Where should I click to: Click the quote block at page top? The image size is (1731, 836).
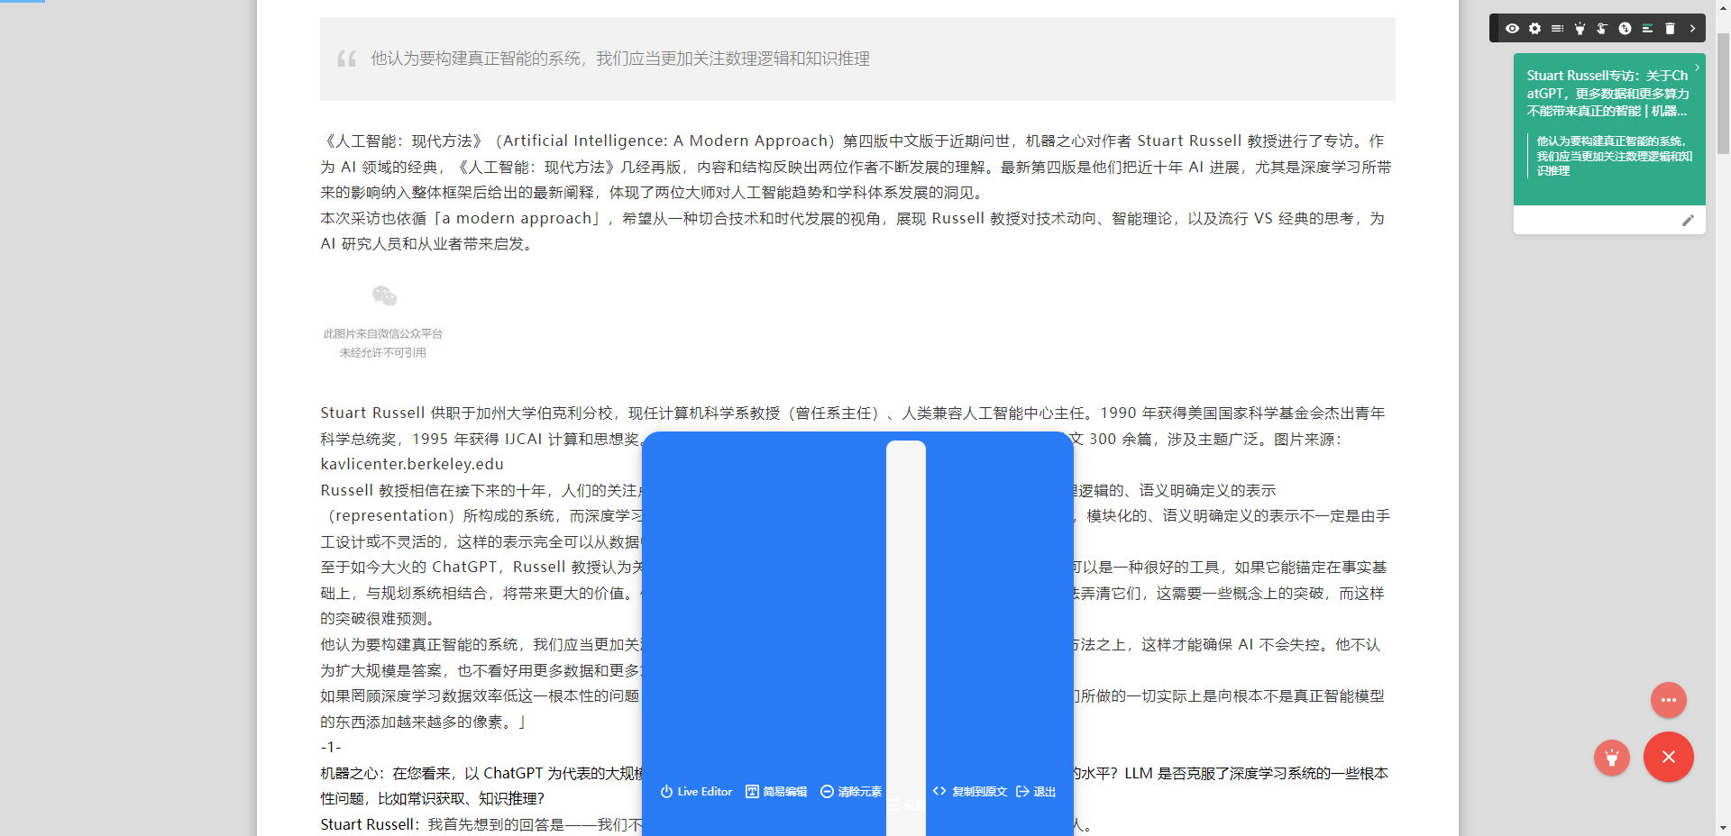(x=857, y=59)
